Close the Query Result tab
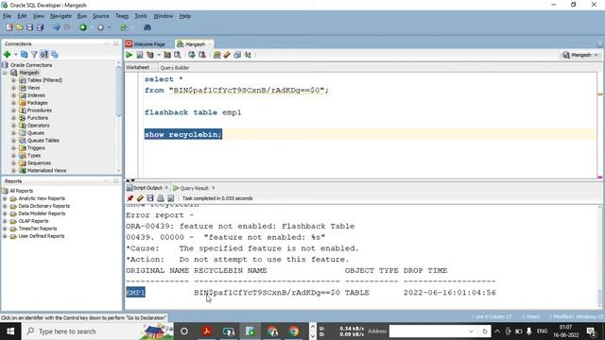 (214, 188)
